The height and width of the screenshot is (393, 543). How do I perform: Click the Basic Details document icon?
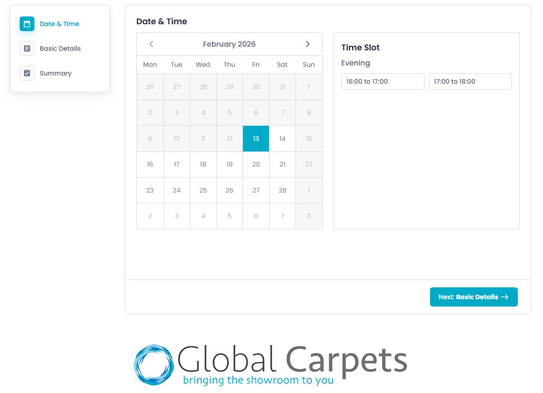pos(27,48)
